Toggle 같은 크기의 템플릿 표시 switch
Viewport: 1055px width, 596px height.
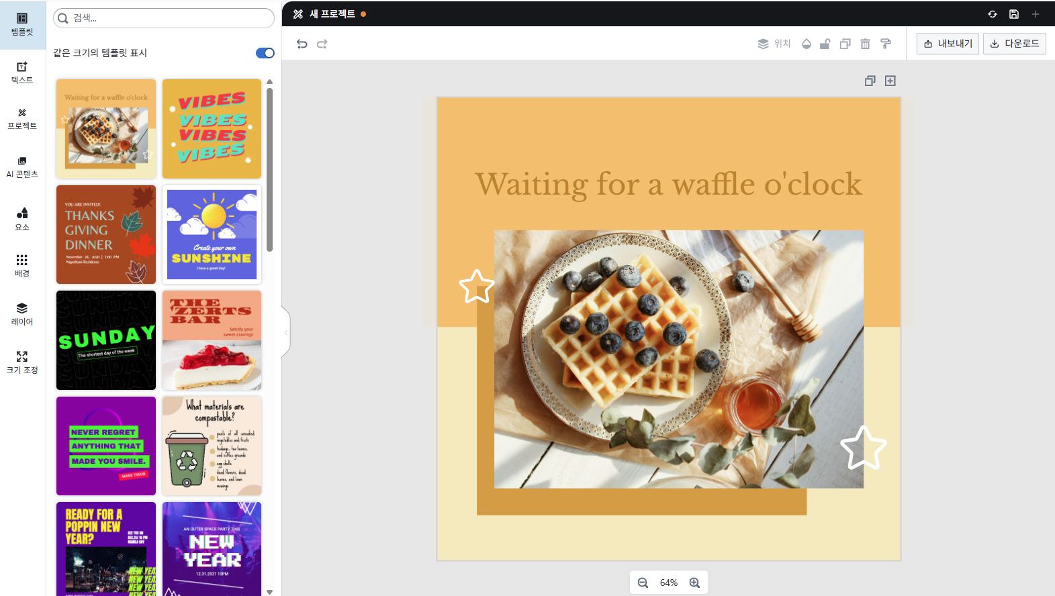coord(265,53)
